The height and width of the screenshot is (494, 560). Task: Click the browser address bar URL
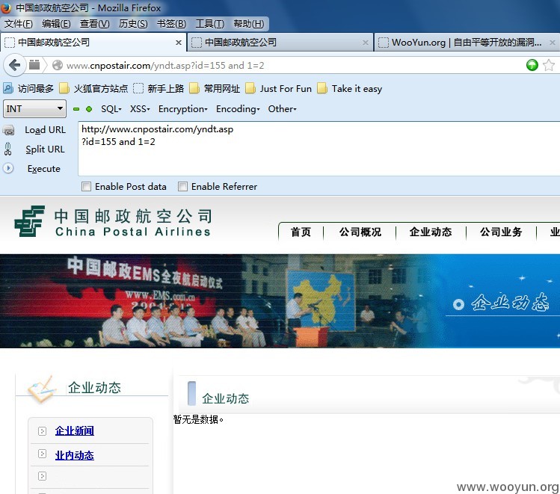pos(165,66)
